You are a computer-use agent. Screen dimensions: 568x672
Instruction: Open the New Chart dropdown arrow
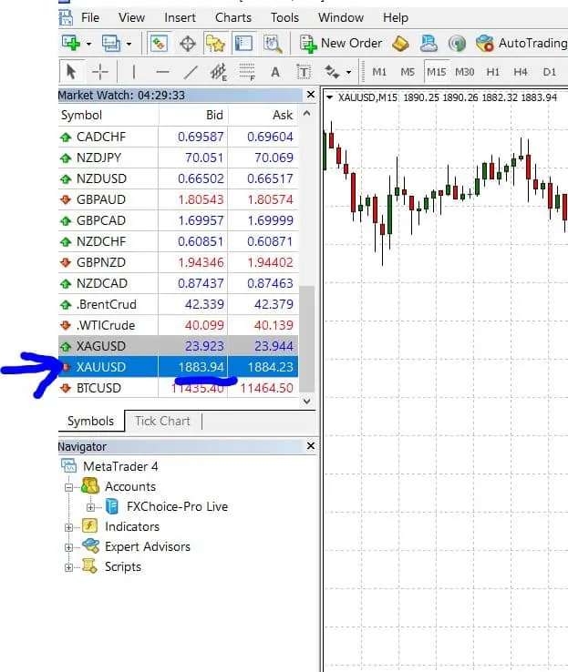(x=88, y=44)
